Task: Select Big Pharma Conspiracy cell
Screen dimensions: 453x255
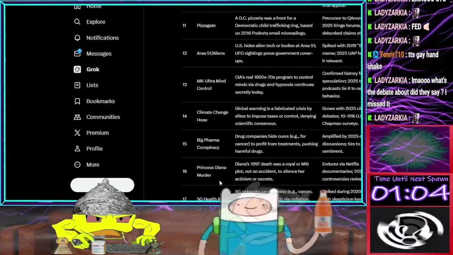Action: 208,143
